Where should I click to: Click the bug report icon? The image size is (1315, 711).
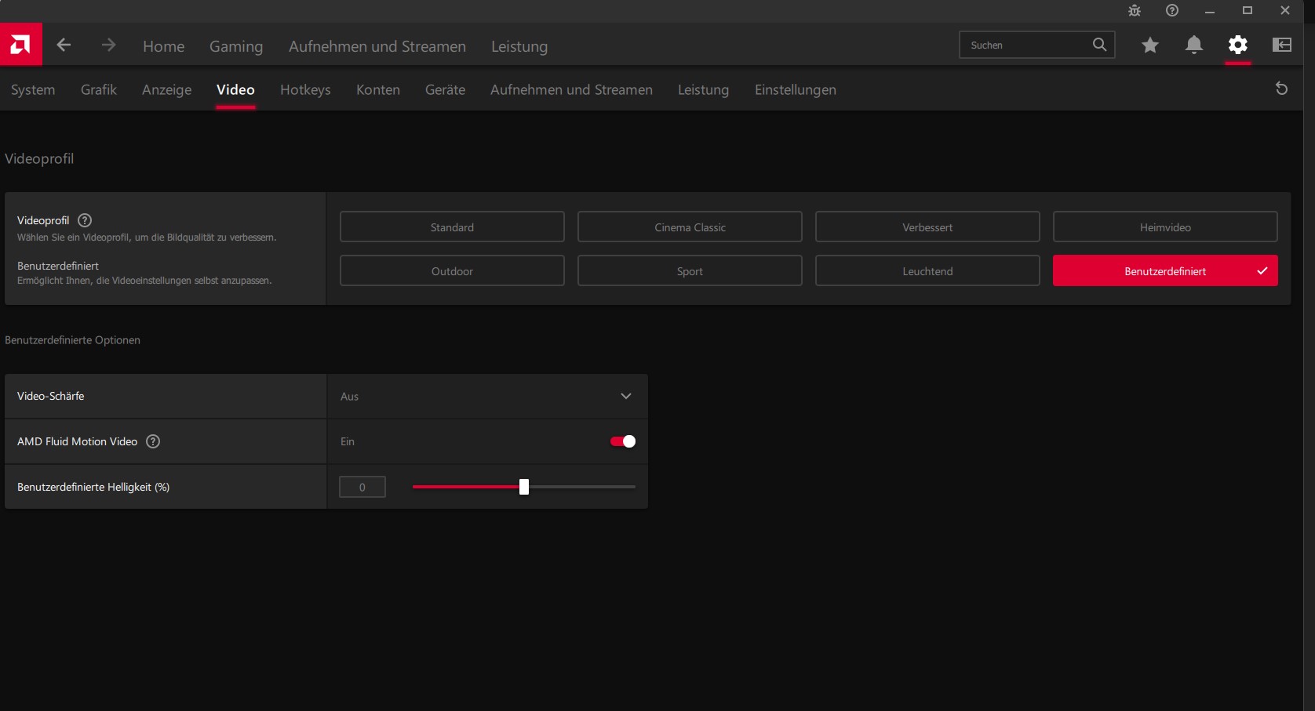click(x=1135, y=10)
